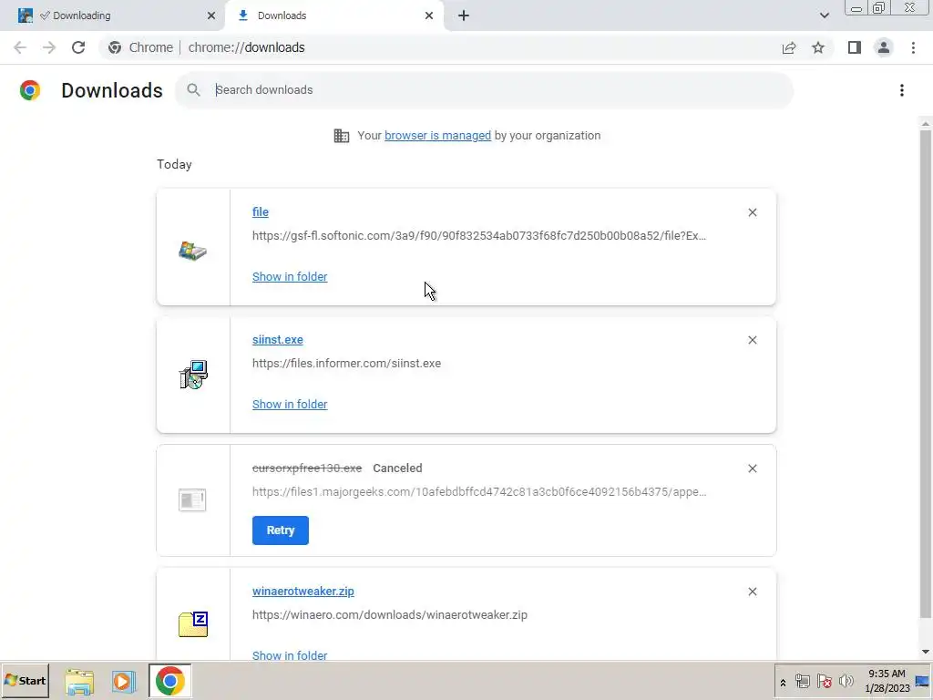Open the volume speaker tray icon
Viewport: 933px width, 700px height.
[846, 681]
